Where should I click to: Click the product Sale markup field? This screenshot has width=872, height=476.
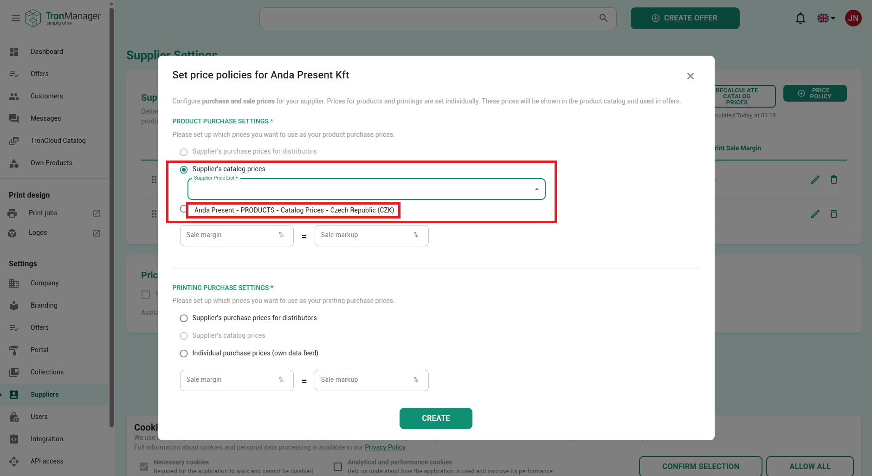(x=371, y=235)
